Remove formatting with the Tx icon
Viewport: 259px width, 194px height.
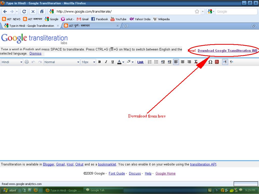coord(196,62)
